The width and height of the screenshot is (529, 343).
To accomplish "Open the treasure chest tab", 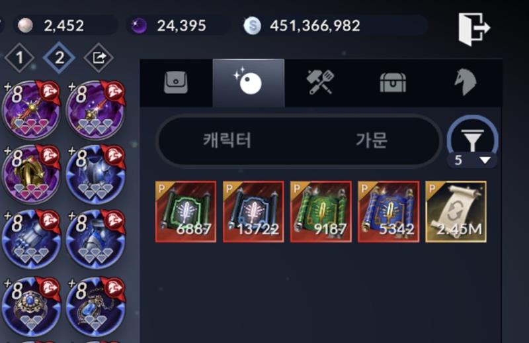I will [x=393, y=83].
